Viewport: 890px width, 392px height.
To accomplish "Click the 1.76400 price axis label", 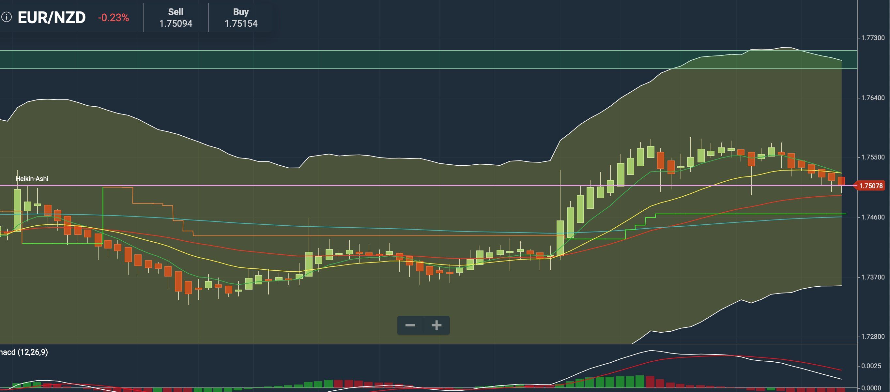I will tap(873, 98).
